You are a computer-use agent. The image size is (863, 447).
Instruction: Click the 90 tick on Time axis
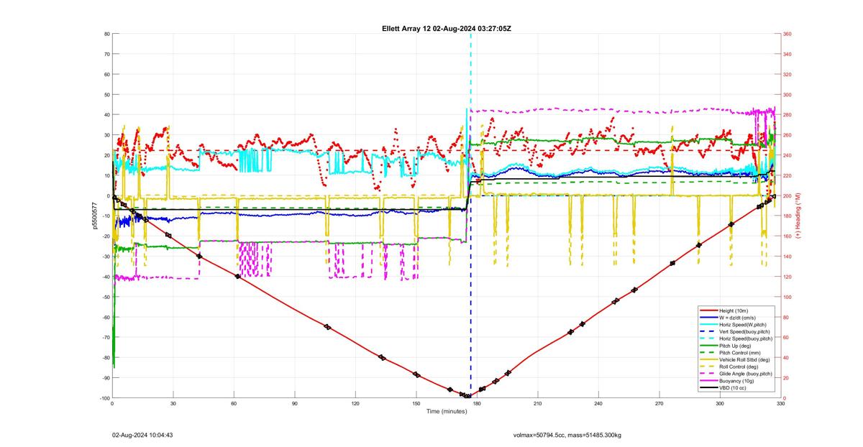[x=295, y=404]
